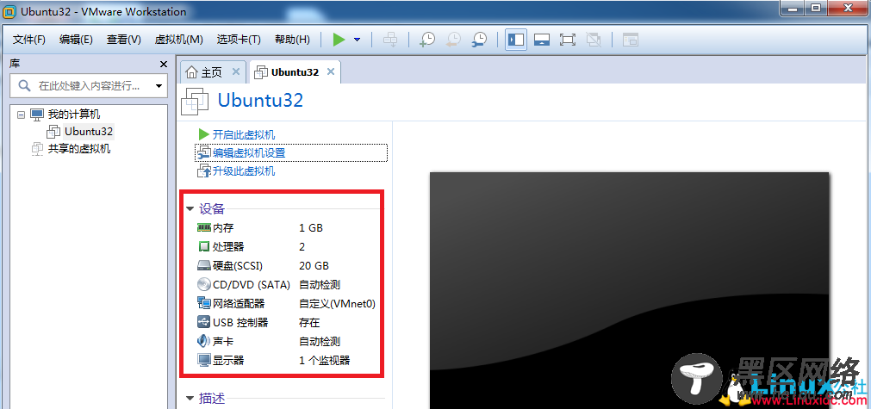Image resolution: width=871 pixels, height=409 pixels.
Task: Click the VMware icon in the title bar
Action: pos(9,11)
